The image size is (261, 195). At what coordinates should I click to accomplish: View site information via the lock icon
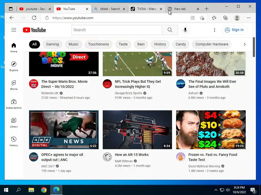pos(47,18)
